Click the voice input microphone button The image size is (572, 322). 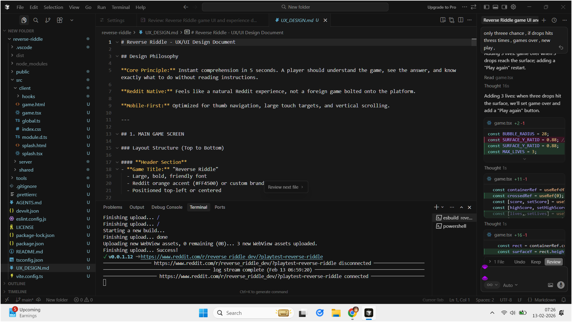coord(561,285)
